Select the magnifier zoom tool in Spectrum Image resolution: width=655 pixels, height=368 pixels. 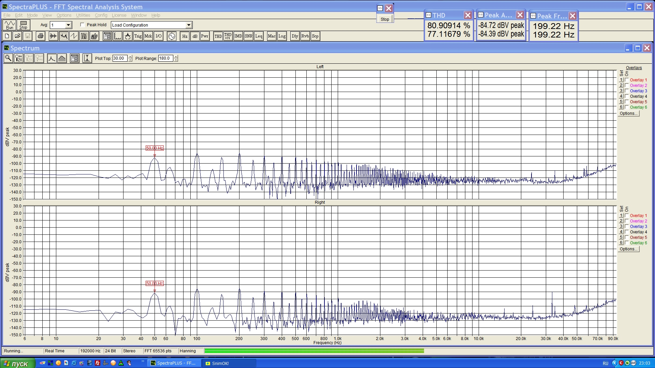point(8,58)
